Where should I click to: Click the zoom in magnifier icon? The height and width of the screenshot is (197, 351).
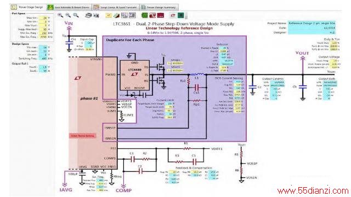pyautogui.click(x=60, y=15)
